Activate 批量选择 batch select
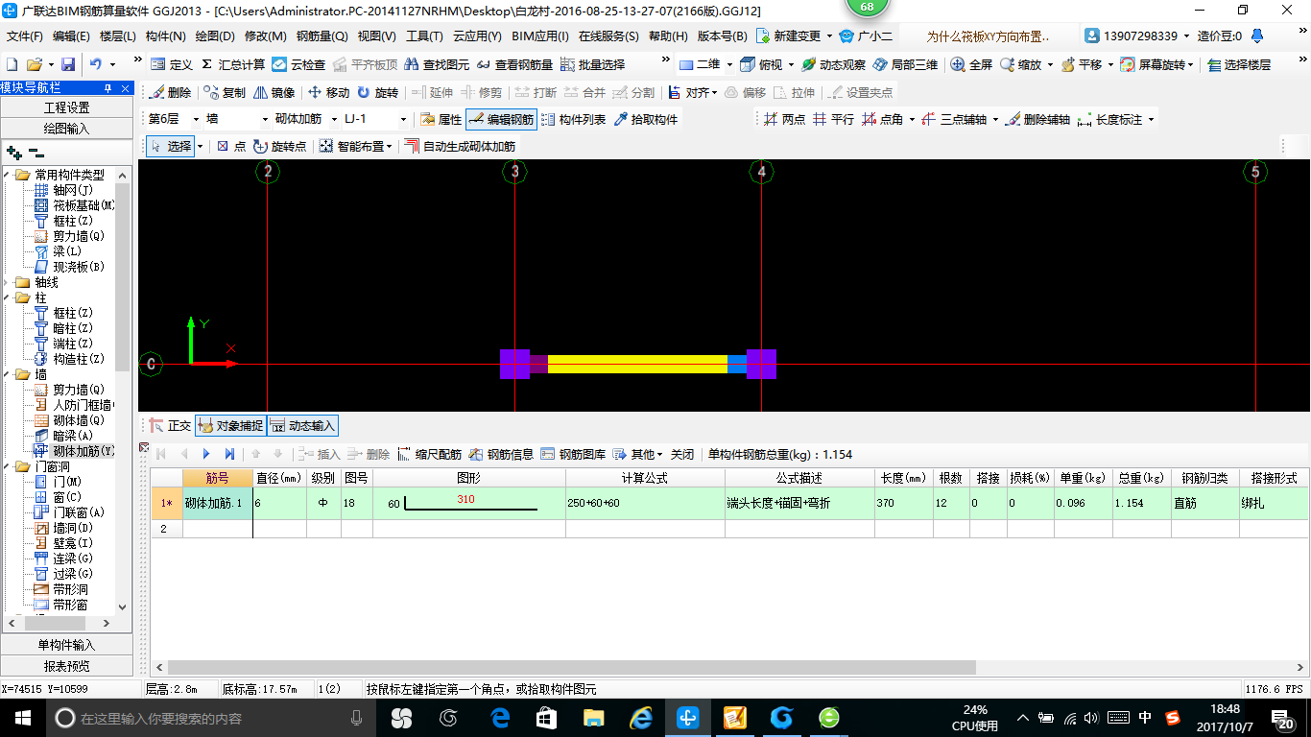 tap(592, 64)
